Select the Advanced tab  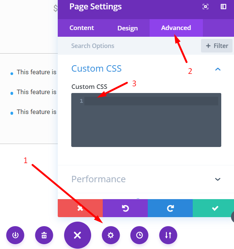[176, 28]
